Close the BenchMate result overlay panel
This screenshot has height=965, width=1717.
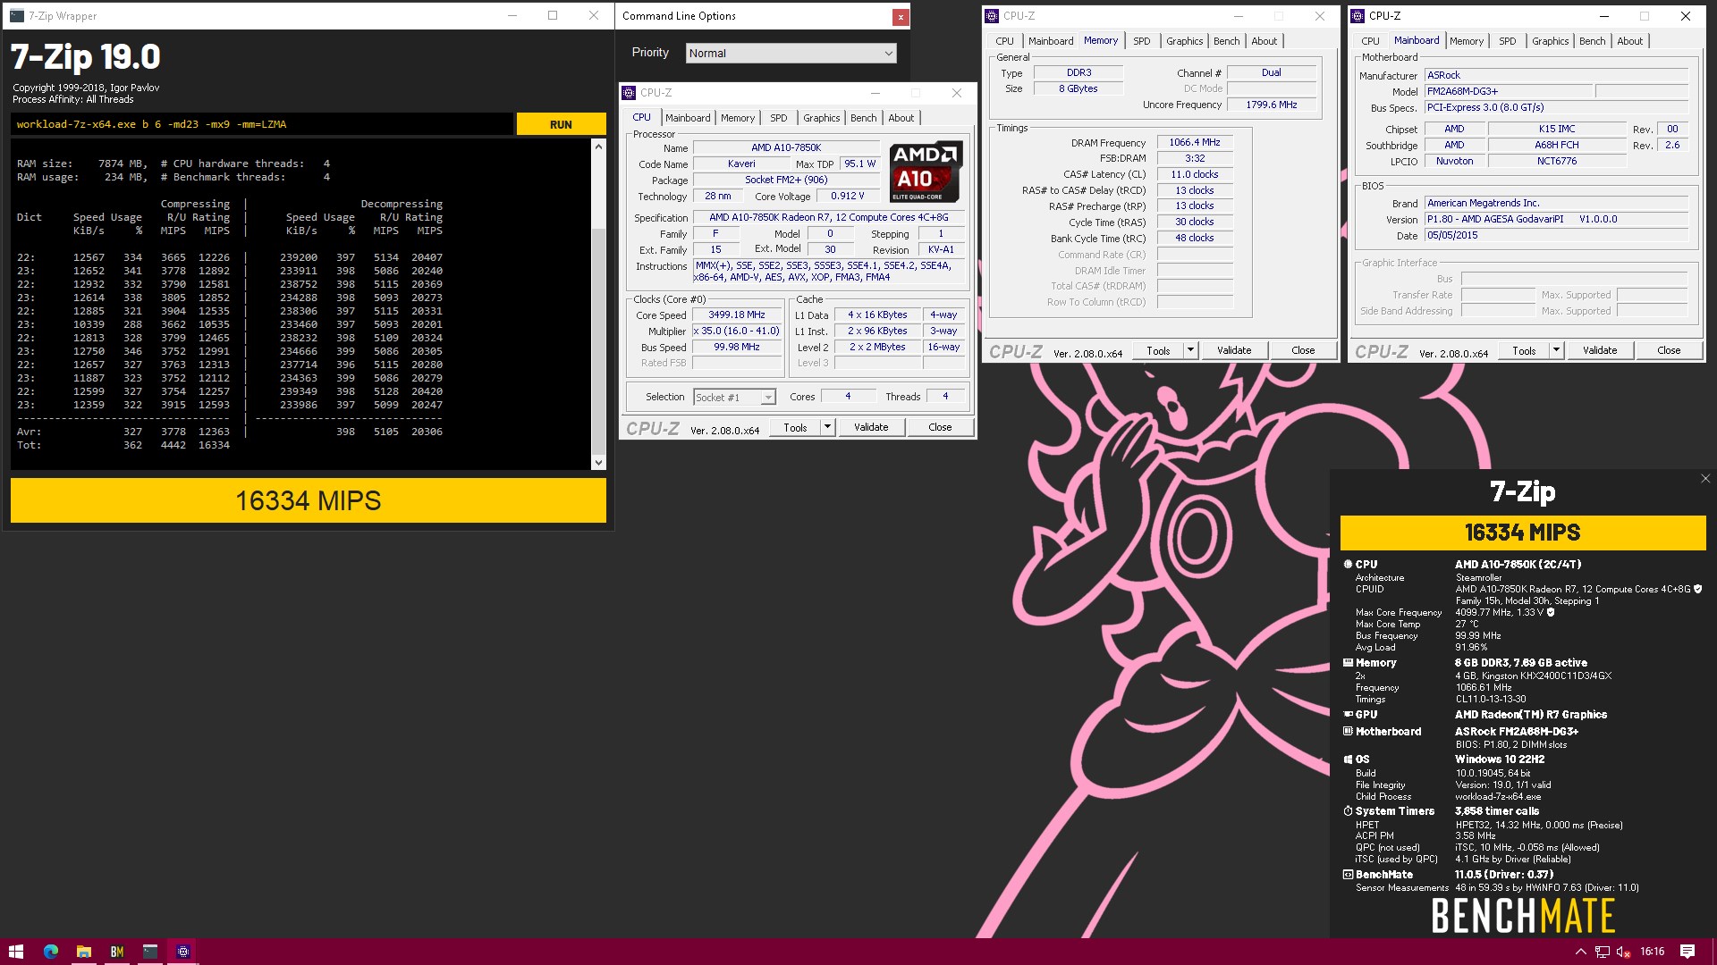(1704, 479)
